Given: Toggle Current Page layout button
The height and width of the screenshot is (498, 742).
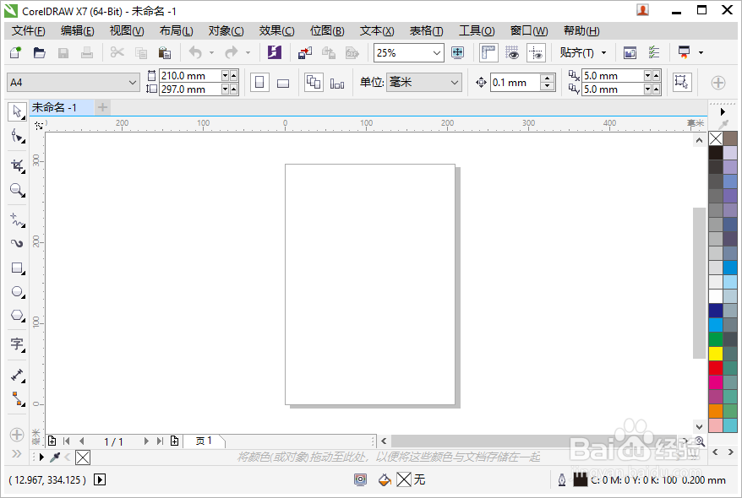Looking at the screenshot, I should 337,84.
